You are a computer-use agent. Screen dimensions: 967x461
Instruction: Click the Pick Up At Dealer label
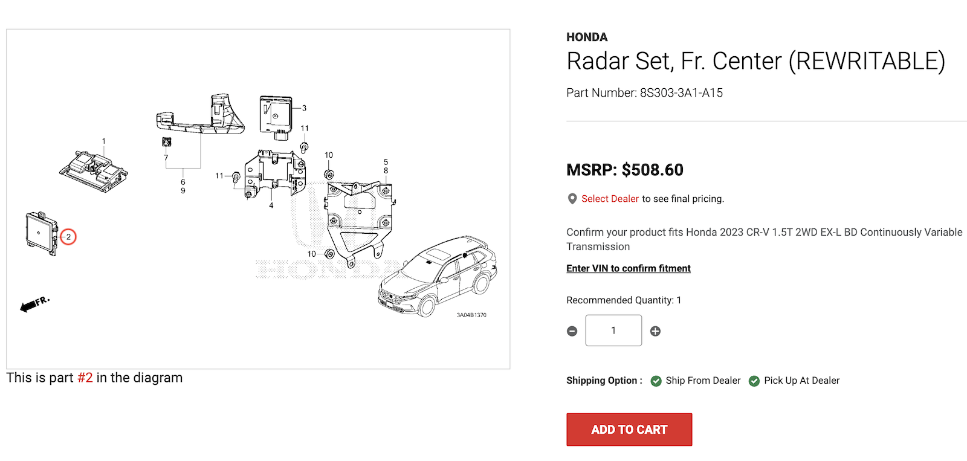801,381
